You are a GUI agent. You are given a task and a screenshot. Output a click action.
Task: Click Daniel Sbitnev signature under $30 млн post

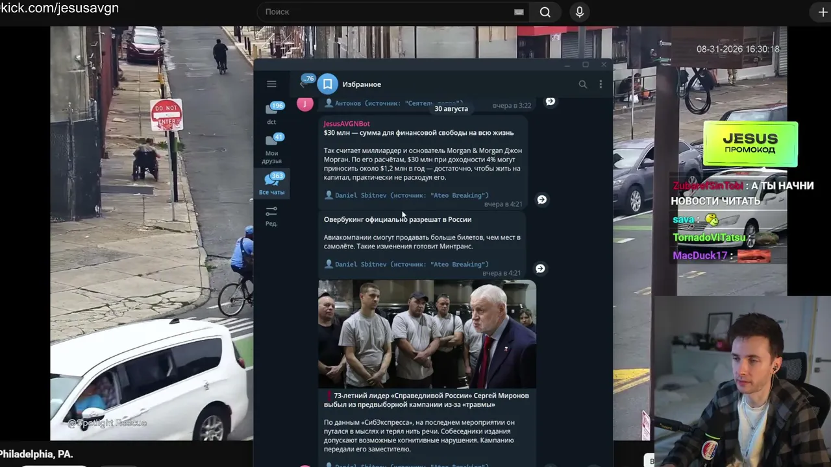point(406,195)
